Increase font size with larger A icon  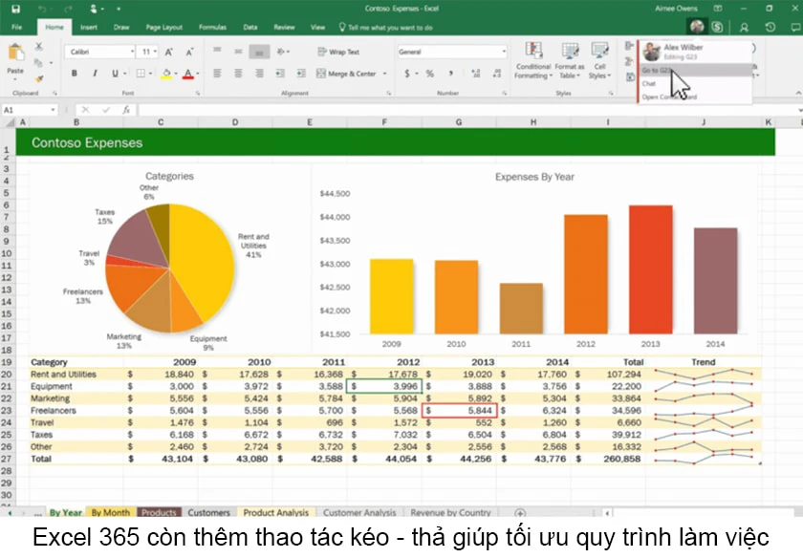168,52
